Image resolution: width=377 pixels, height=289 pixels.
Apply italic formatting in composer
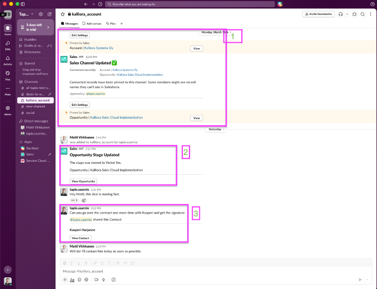point(71,263)
